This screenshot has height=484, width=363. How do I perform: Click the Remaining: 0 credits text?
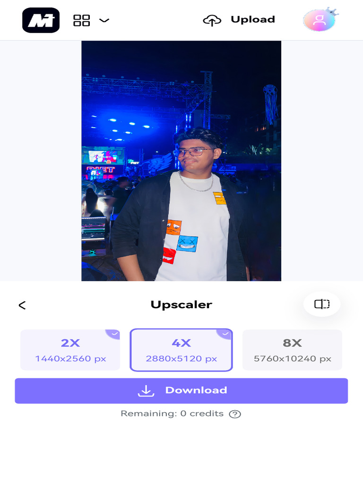(172, 414)
